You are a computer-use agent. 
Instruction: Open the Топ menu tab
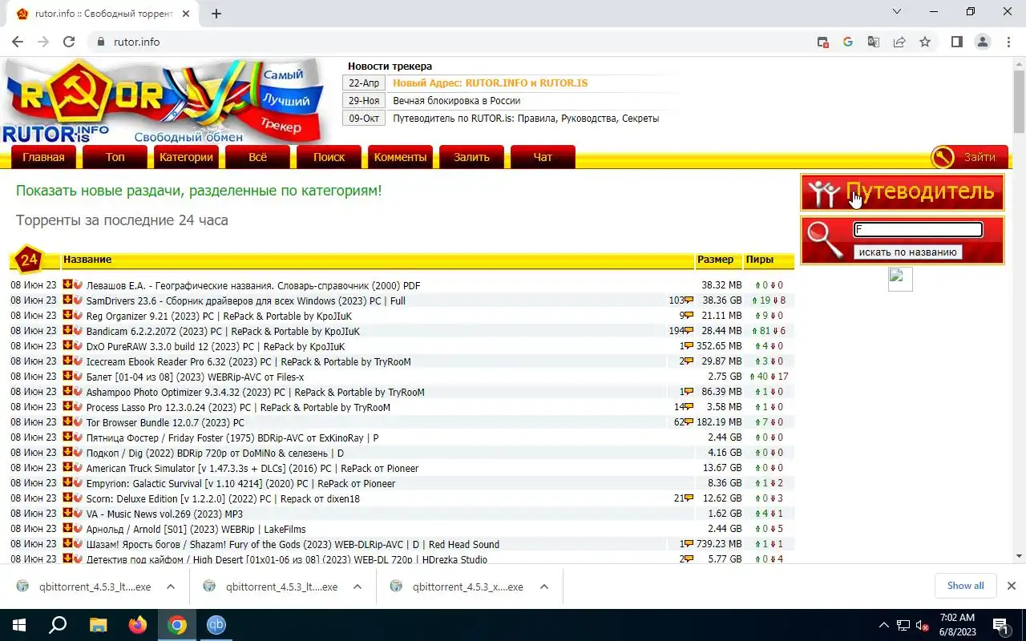click(x=115, y=157)
